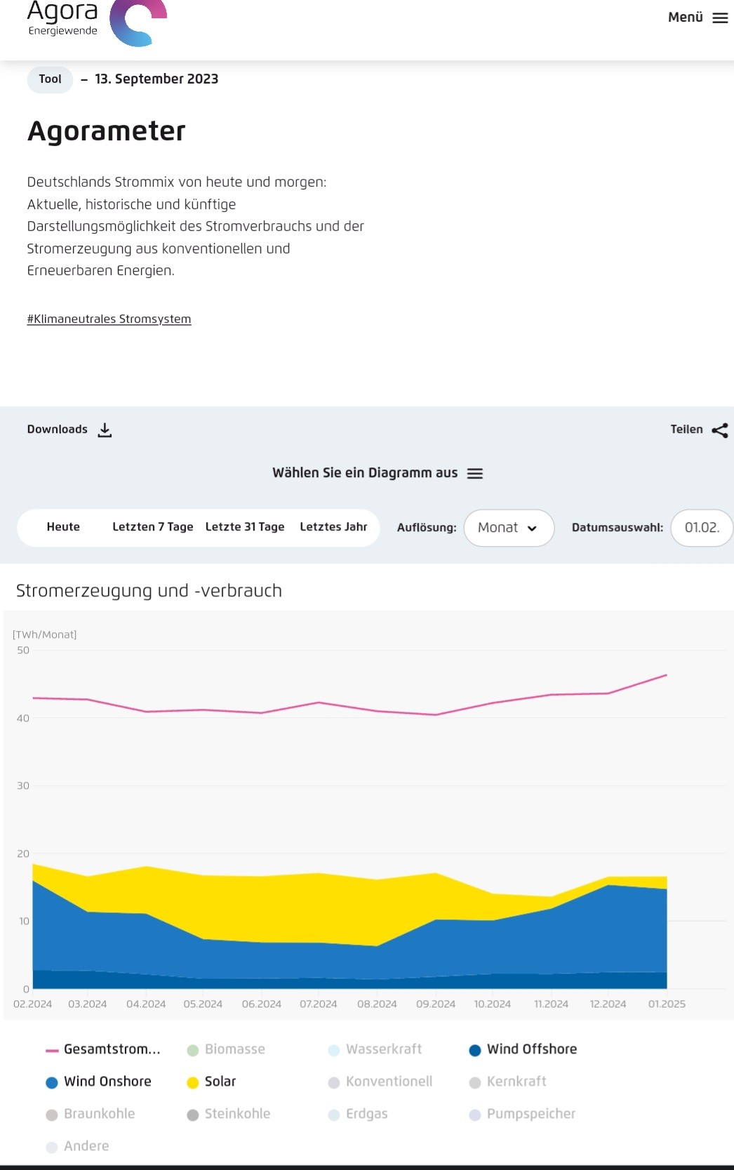Screen dimensions: 734x1170
Task: Open the diagram selection list icon
Action: [475, 474]
